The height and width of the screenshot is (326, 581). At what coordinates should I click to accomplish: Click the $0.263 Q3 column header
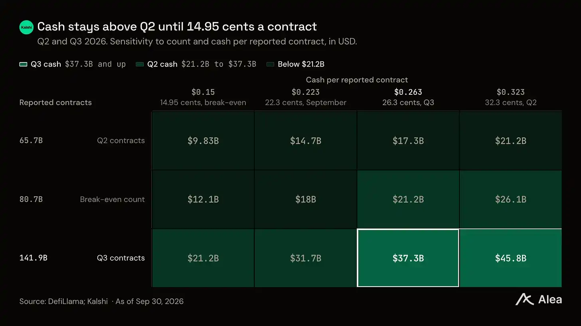[x=408, y=97]
